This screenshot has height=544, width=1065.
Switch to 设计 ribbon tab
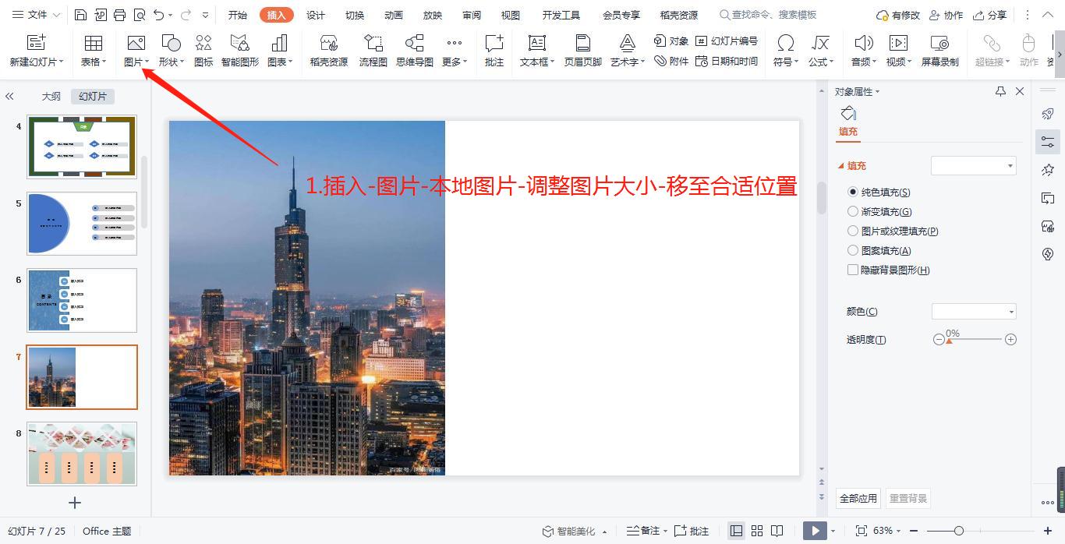click(316, 15)
